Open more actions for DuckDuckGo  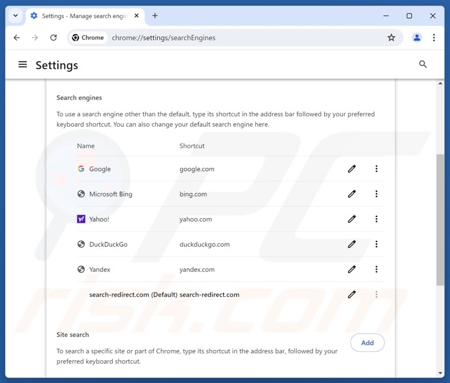377,244
